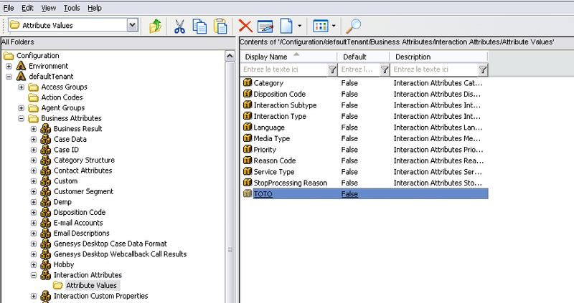Open the Tools menu
This screenshot has height=303, width=574.
[71, 7]
